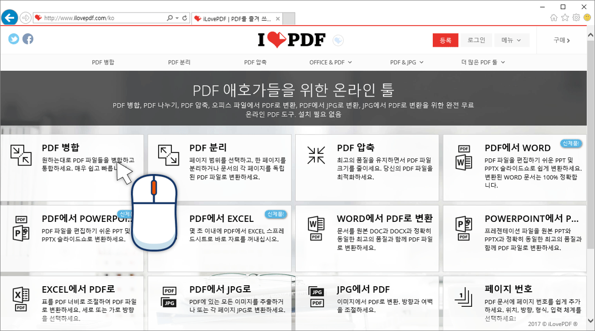Click the address bar search magnifier icon

pos(170,18)
